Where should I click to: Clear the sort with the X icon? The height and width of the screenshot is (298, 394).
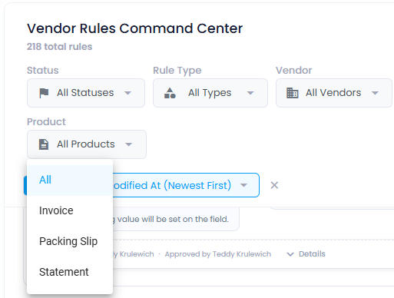coord(274,185)
